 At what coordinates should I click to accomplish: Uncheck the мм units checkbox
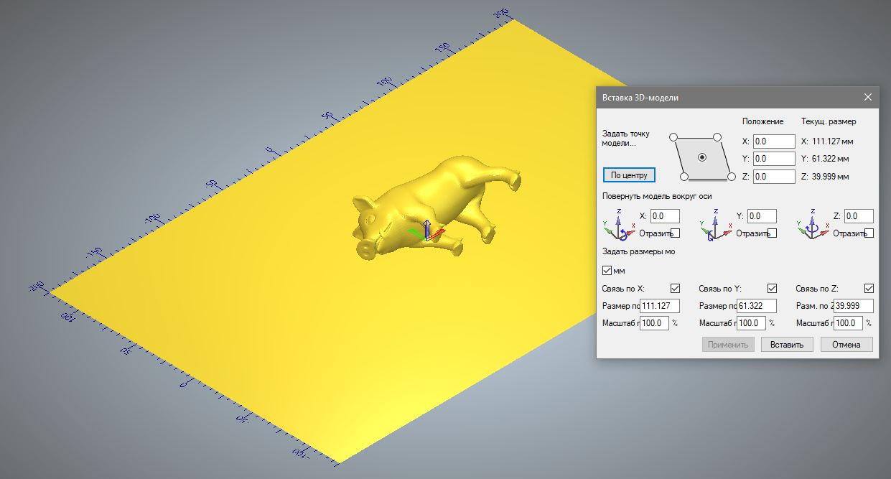pos(607,271)
